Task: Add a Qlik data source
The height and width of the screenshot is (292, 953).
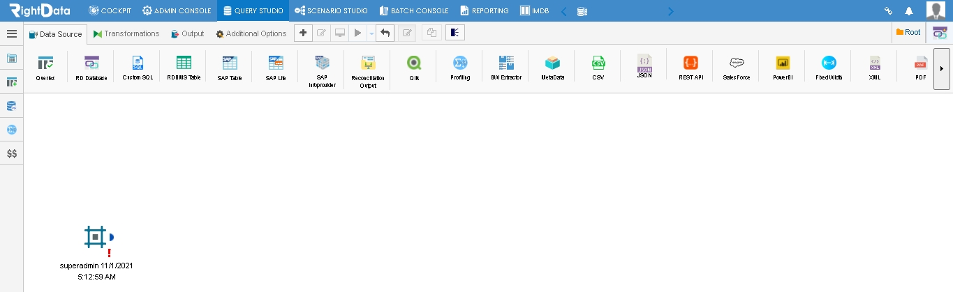Action: tap(414, 68)
